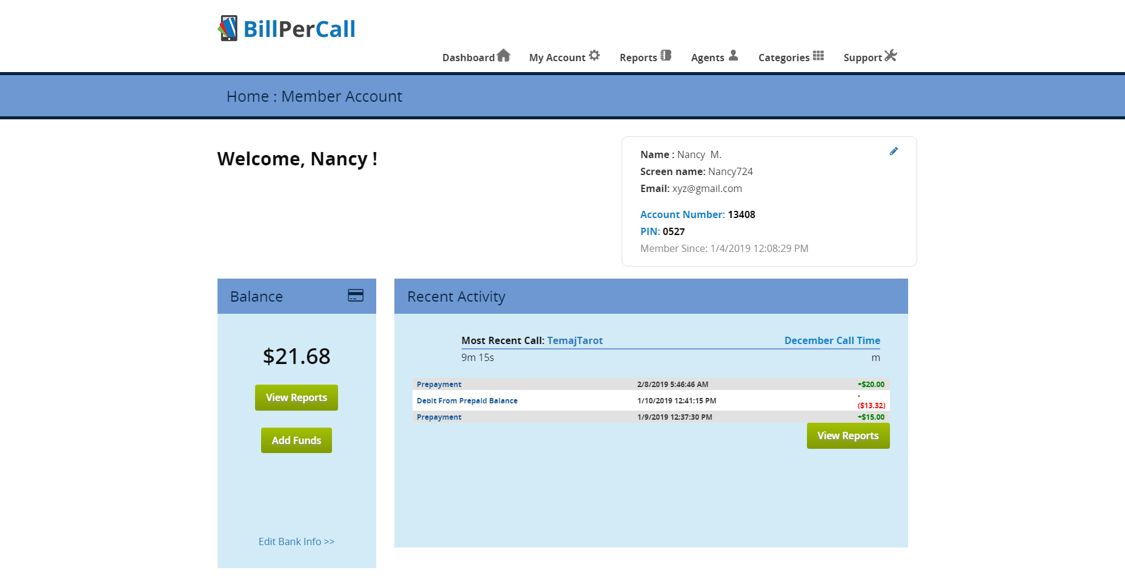Open the Reports menu text
Screen dimensions: 1125x576
[x=638, y=58]
